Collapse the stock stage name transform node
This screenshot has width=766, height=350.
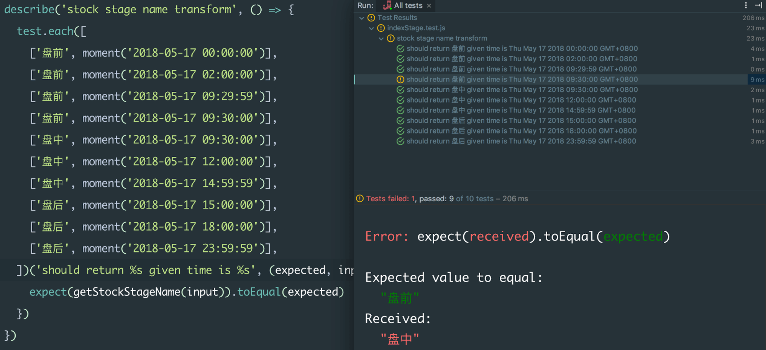click(381, 38)
